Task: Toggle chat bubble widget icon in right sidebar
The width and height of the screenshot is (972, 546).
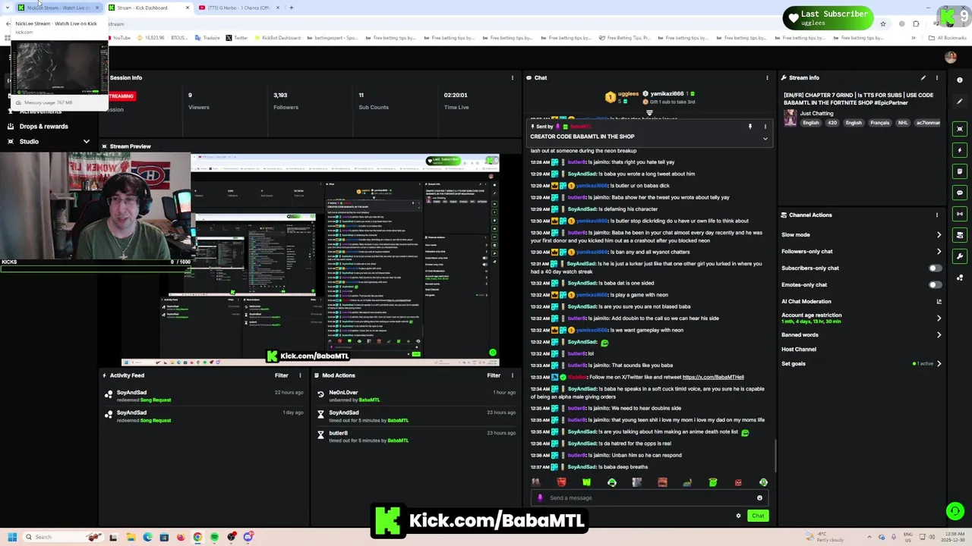Action: [x=960, y=193]
